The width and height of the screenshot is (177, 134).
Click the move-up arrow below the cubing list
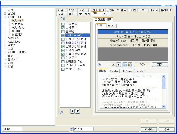click(72, 111)
